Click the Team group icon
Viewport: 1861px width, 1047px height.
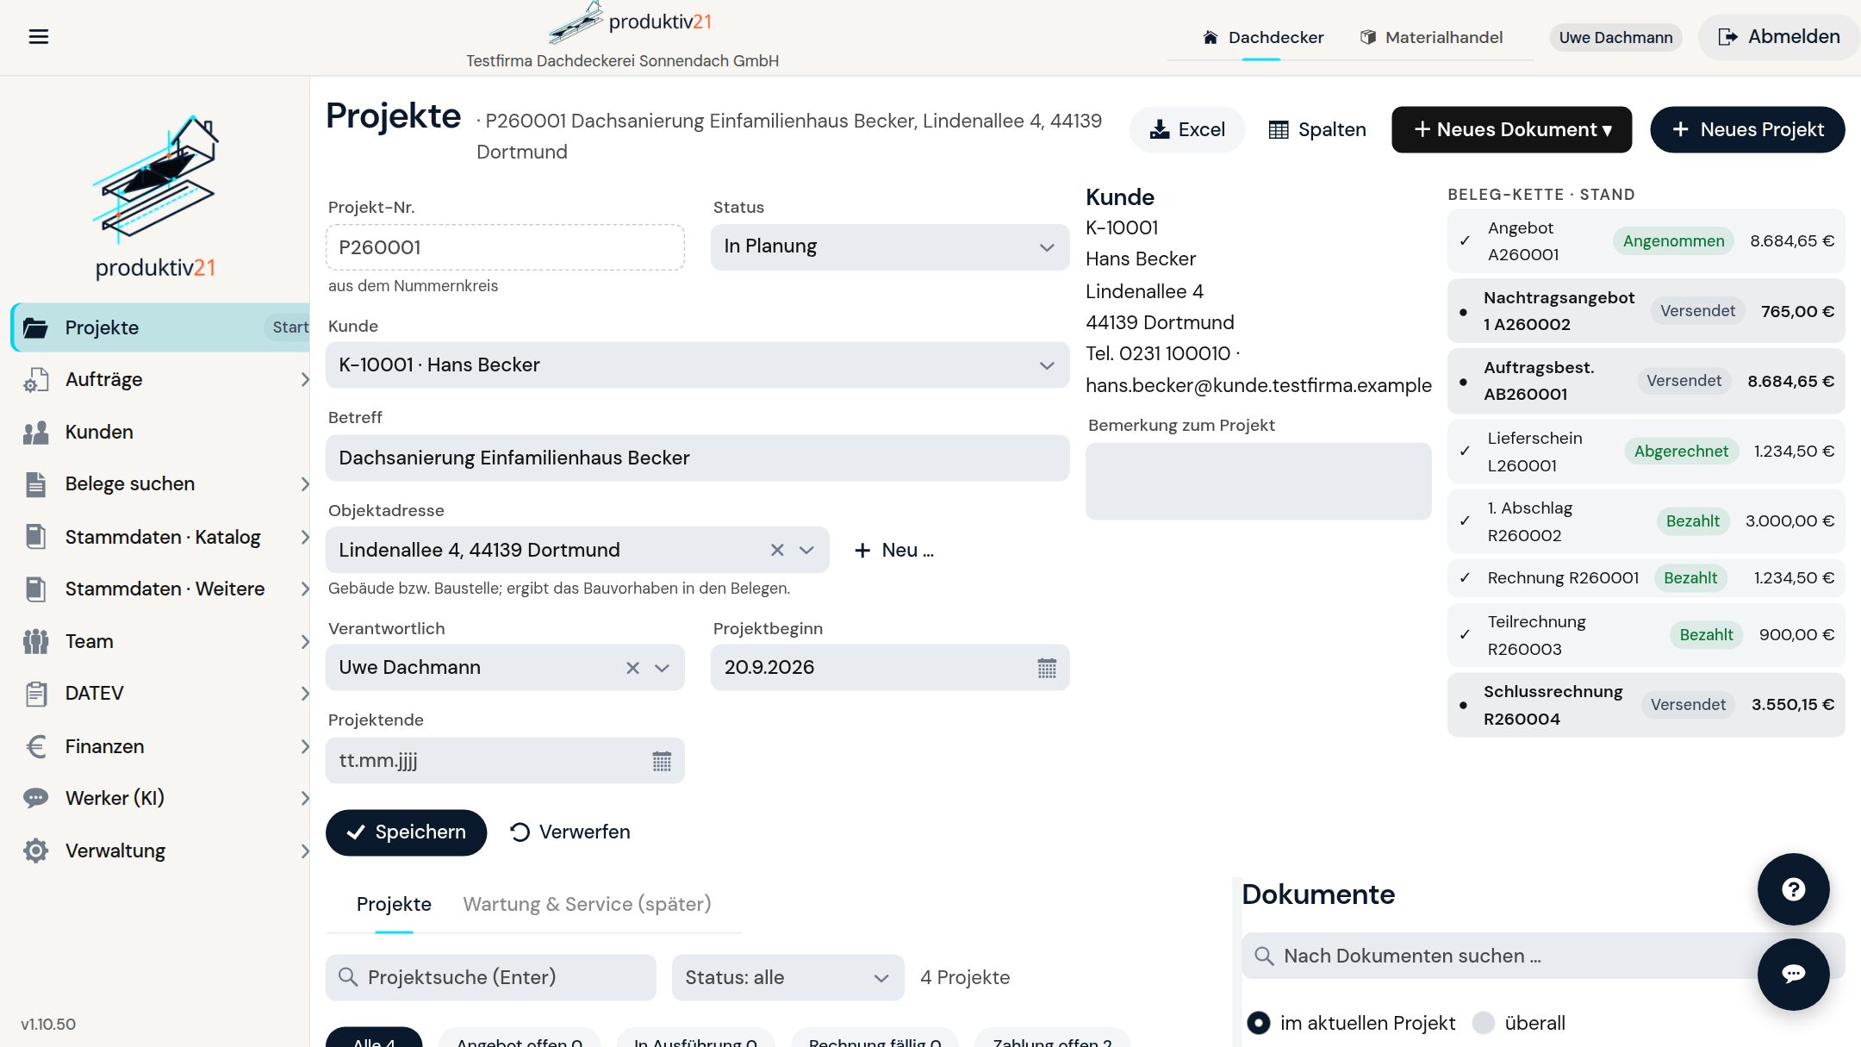coord(35,641)
